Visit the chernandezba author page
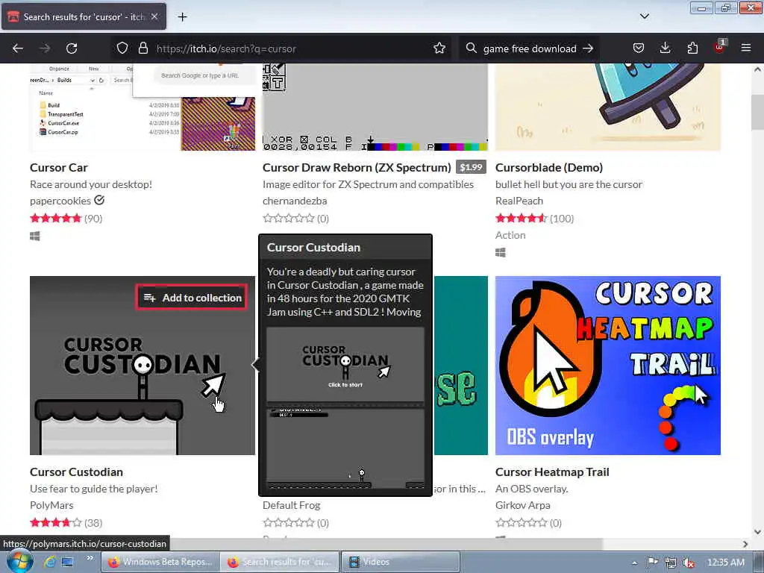The image size is (764, 573). pos(295,201)
